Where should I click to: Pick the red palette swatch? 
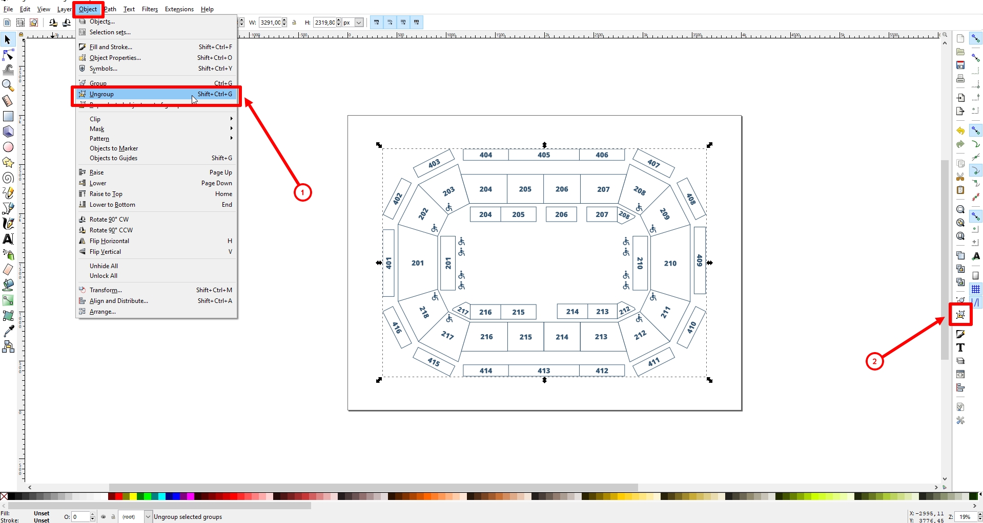(118, 496)
